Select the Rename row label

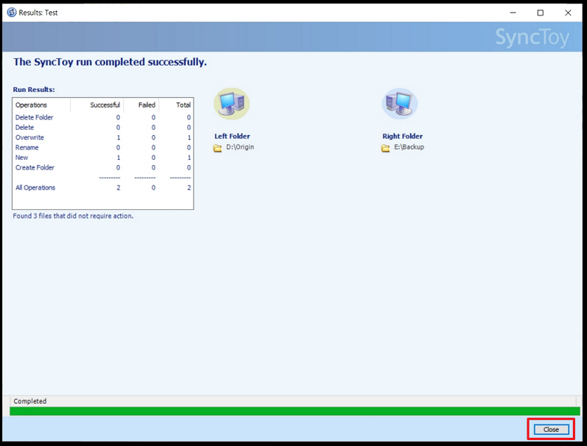tap(27, 147)
